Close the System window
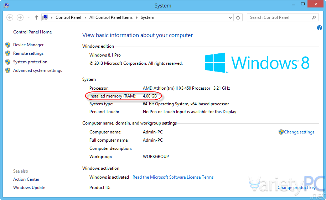326x200 pixels. point(315,4)
